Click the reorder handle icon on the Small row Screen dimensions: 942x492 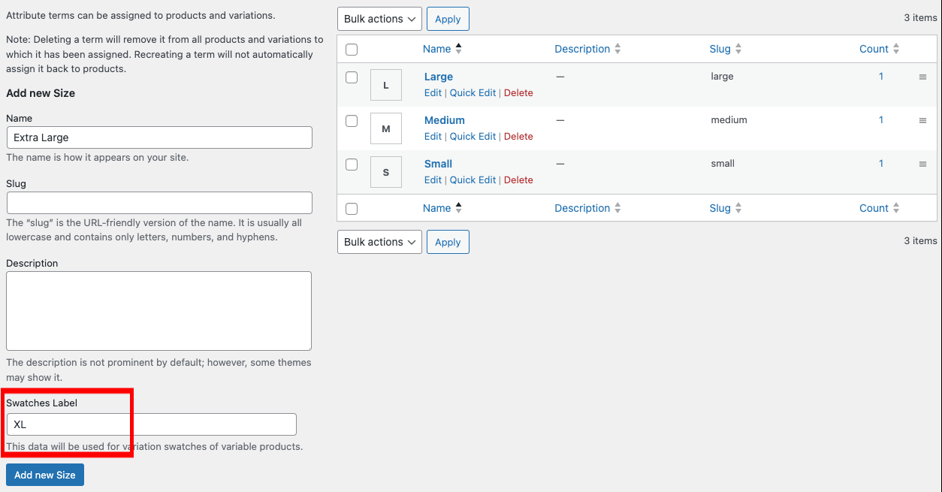923,164
